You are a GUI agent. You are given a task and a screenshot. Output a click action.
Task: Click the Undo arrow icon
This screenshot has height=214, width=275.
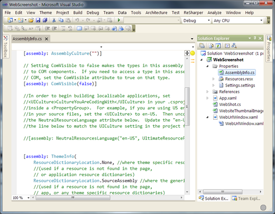(77, 20)
